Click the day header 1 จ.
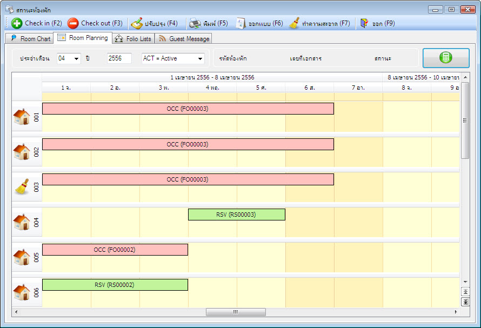The height and width of the screenshot is (328, 481). point(66,88)
